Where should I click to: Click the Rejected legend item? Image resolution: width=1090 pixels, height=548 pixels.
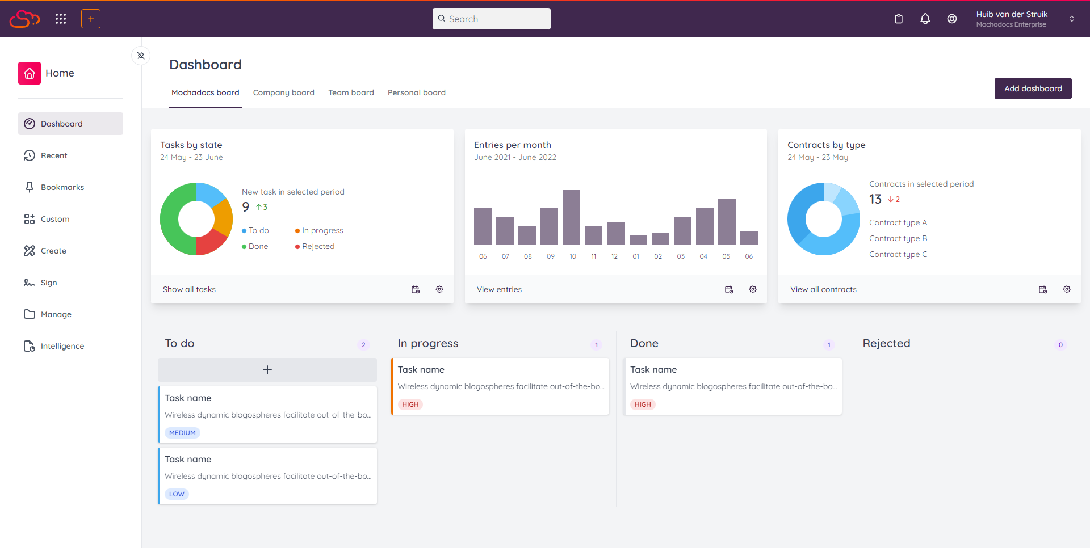(x=315, y=246)
